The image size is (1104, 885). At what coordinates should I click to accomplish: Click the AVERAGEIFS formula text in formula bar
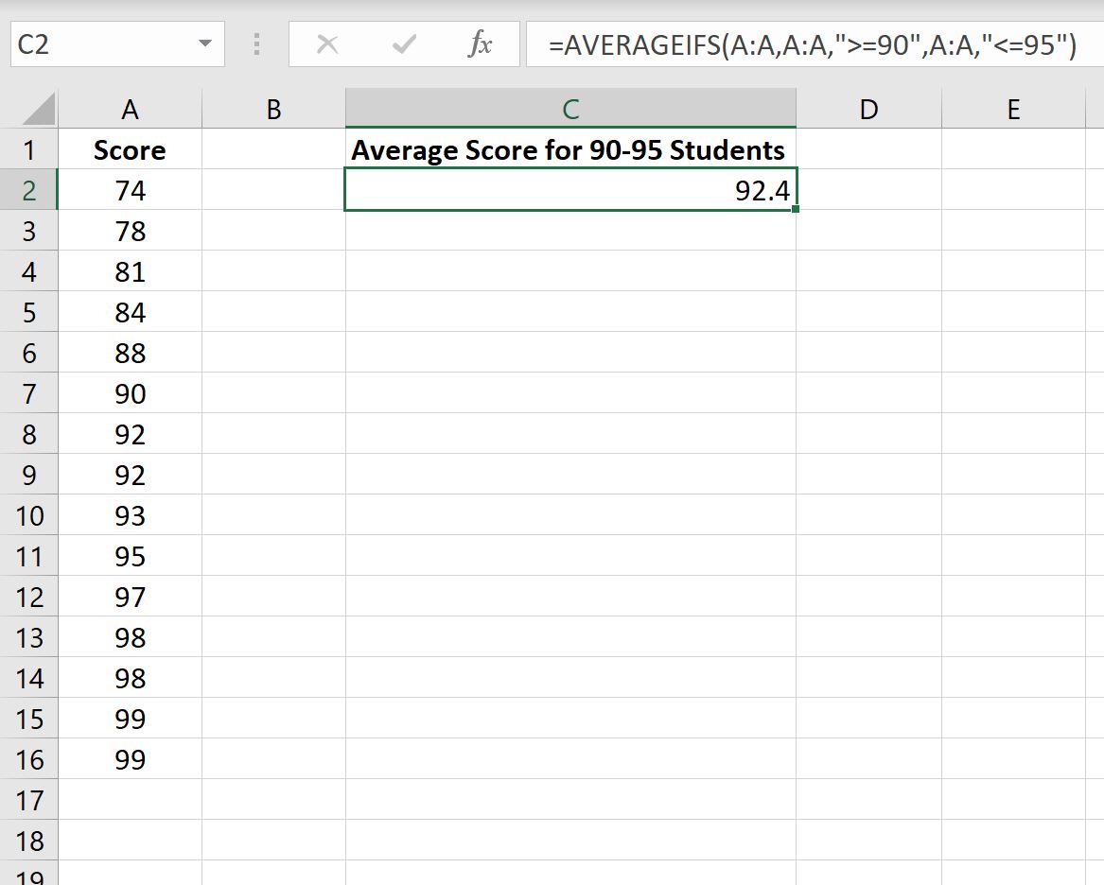pyautogui.click(x=812, y=45)
